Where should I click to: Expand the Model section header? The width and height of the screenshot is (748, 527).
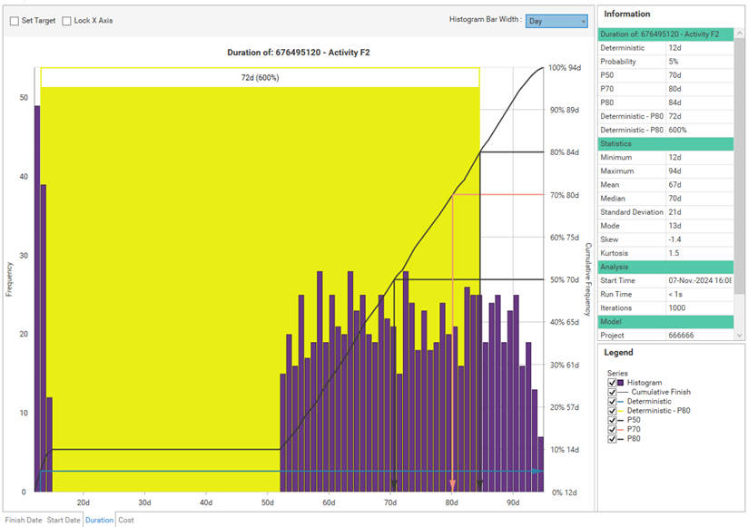(x=664, y=321)
